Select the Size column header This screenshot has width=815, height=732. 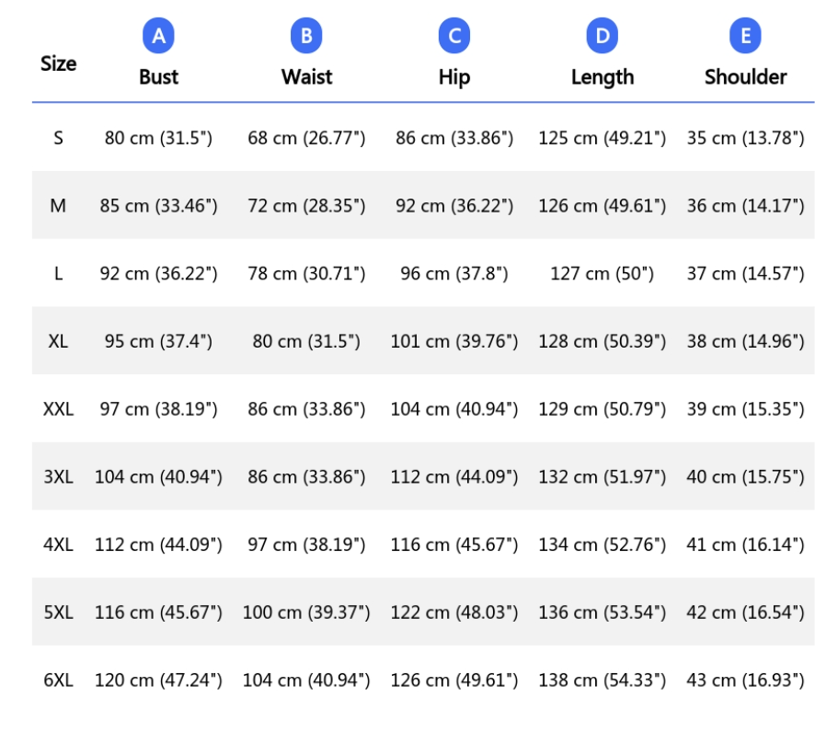(x=58, y=63)
